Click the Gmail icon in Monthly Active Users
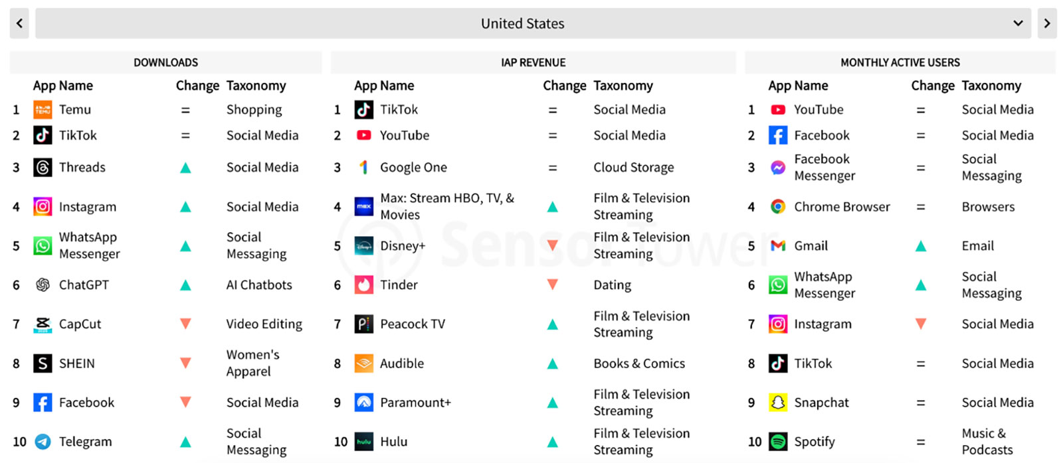 (778, 246)
